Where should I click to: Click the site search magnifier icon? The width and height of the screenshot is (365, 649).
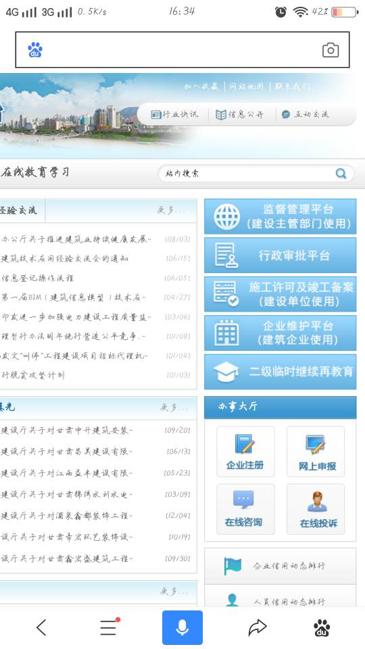[x=341, y=174]
